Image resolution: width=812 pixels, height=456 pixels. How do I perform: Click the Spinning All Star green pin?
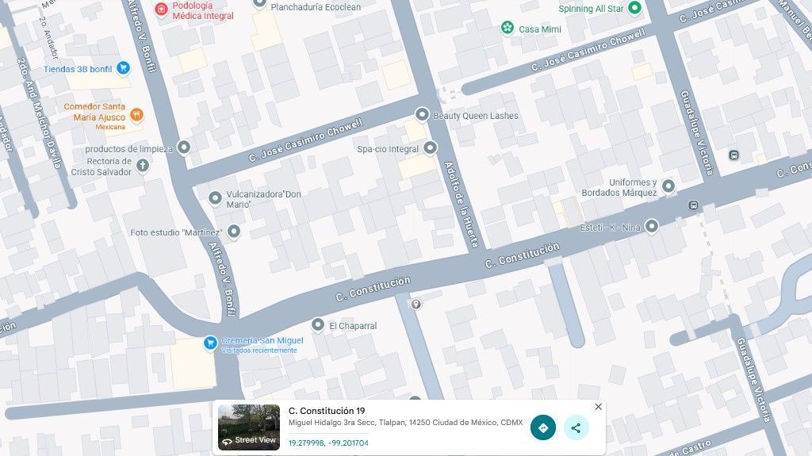pos(635,8)
